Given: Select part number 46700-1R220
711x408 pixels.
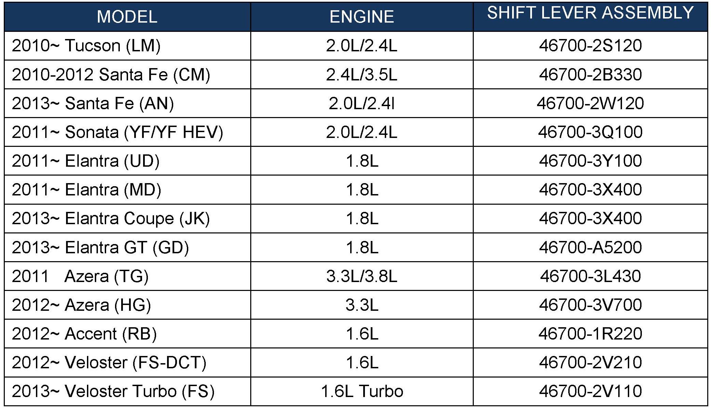Looking at the screenshot, I should tap(590, 334).
